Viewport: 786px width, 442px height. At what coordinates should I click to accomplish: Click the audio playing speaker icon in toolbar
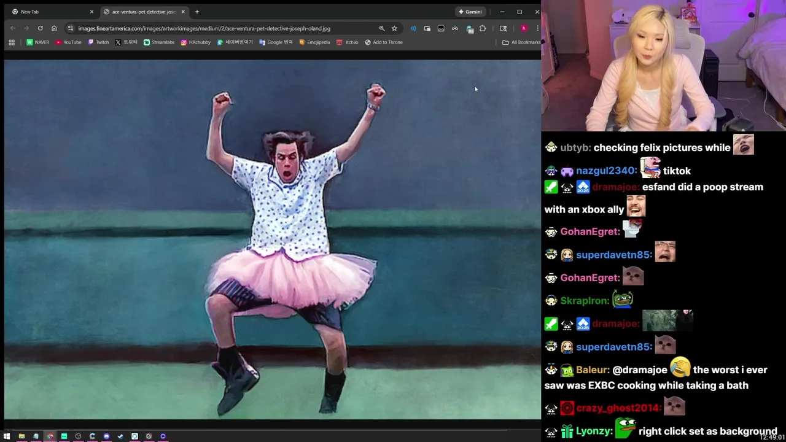point(413,28)
